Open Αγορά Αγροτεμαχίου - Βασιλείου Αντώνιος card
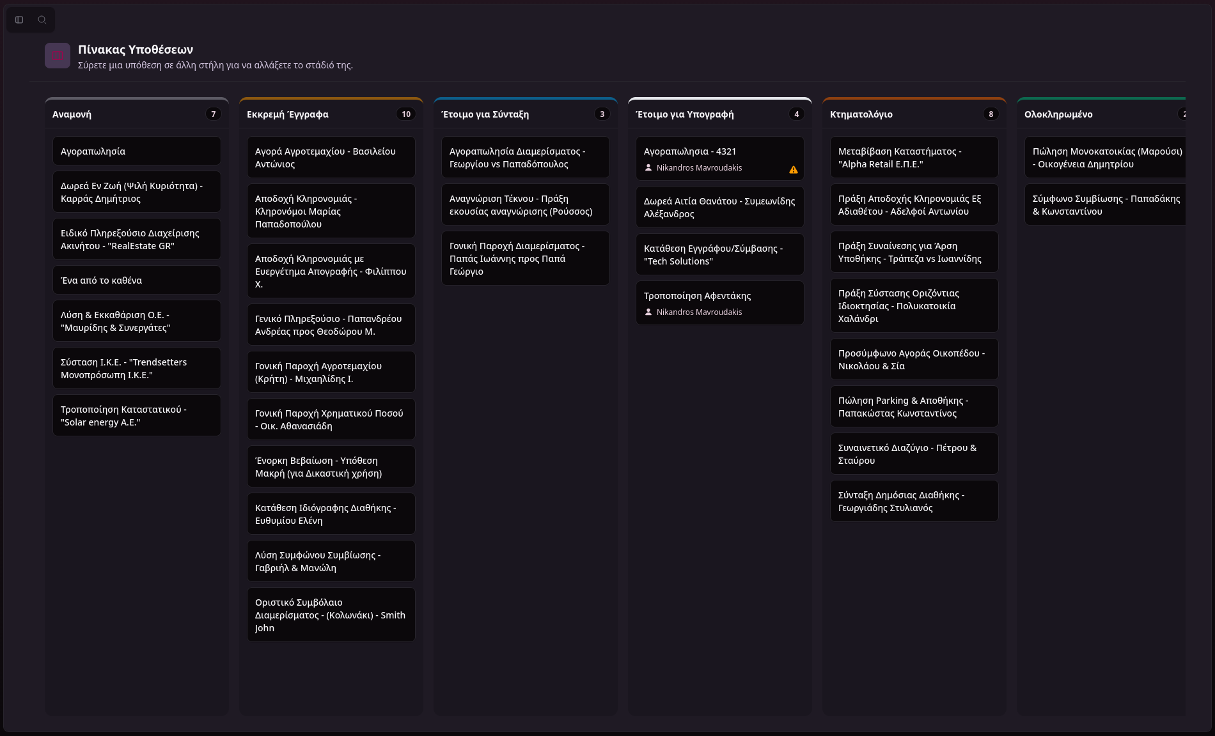1215x736 pixels. (x=331, y=158)
